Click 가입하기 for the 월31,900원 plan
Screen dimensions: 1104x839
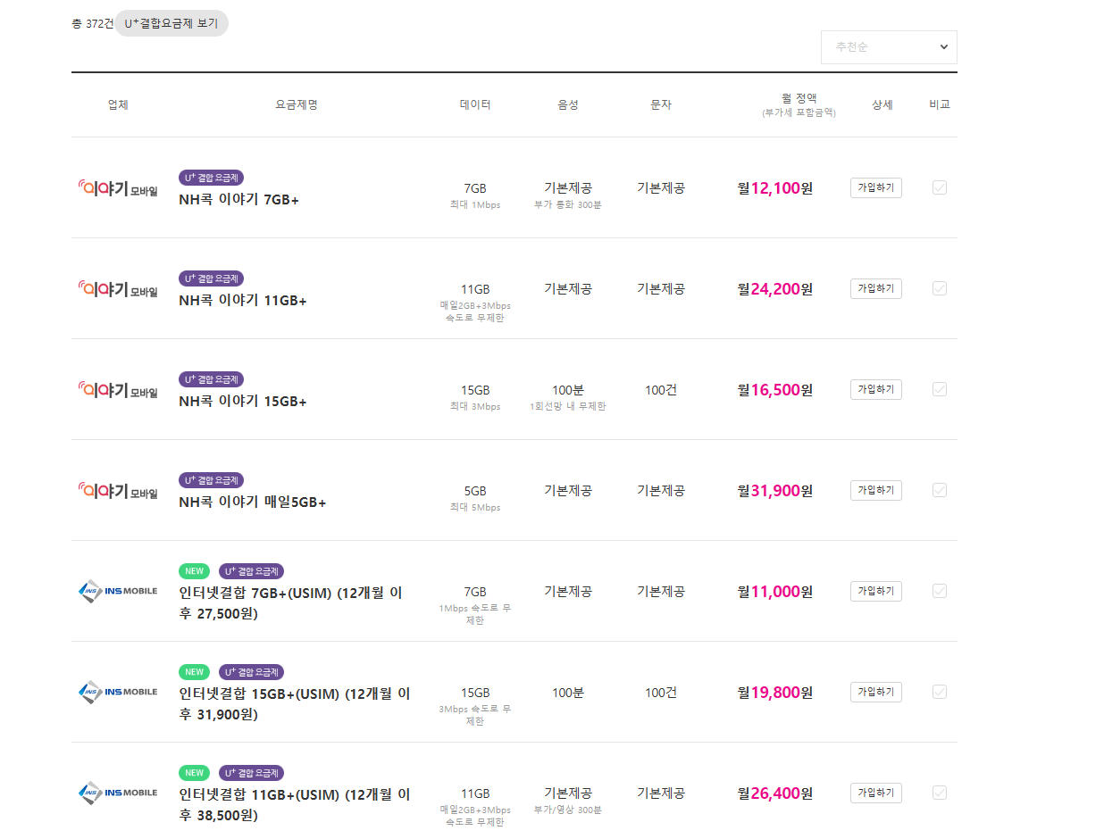pos(876,490)
